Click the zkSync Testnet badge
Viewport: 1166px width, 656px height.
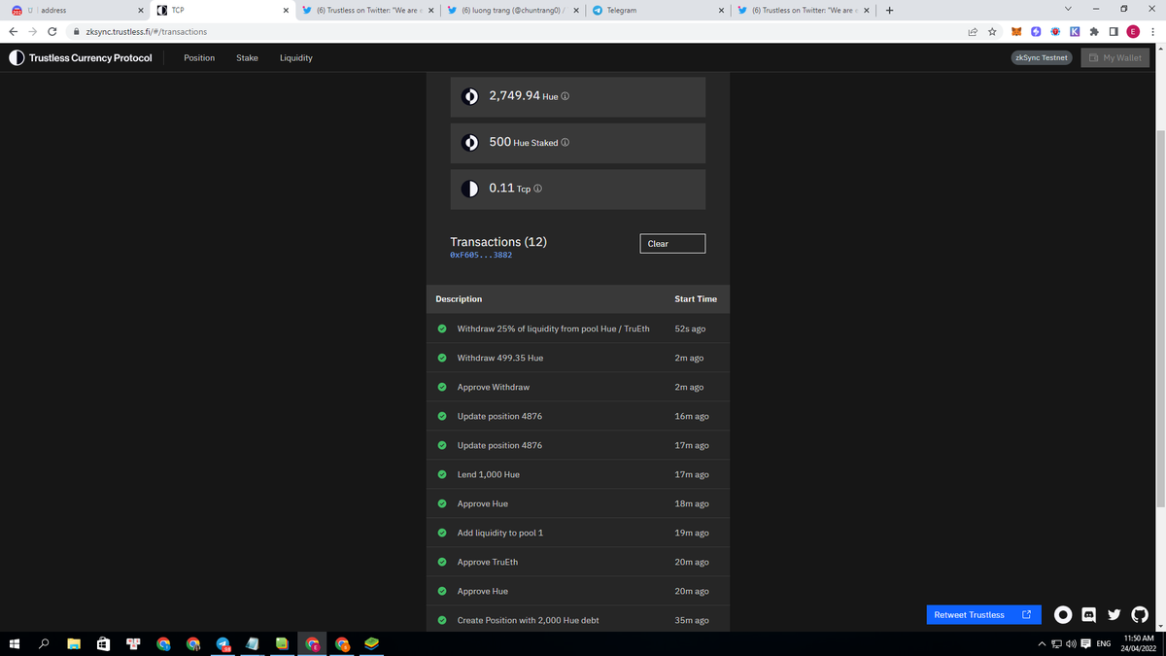[1041, 57]
